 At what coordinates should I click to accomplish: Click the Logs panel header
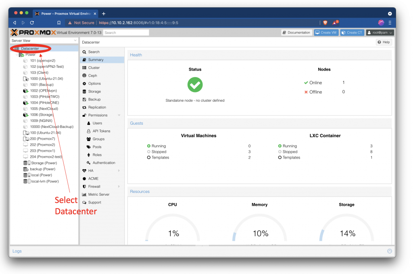(x=202, y=251)
